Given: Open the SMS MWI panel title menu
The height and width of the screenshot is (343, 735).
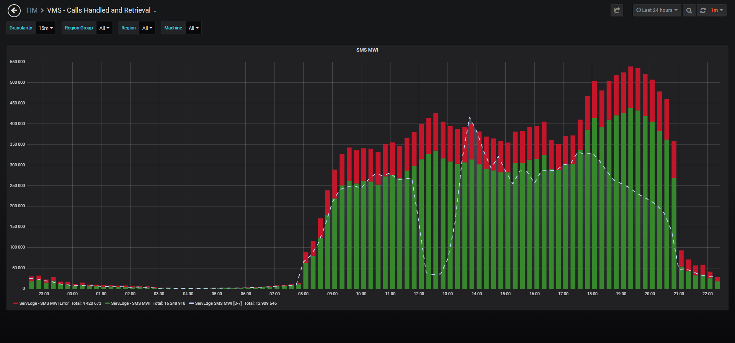Looking at the screenshot, I should 367,50.
